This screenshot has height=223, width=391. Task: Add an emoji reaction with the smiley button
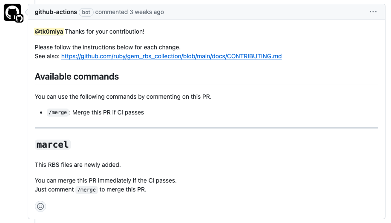(40, 206)
